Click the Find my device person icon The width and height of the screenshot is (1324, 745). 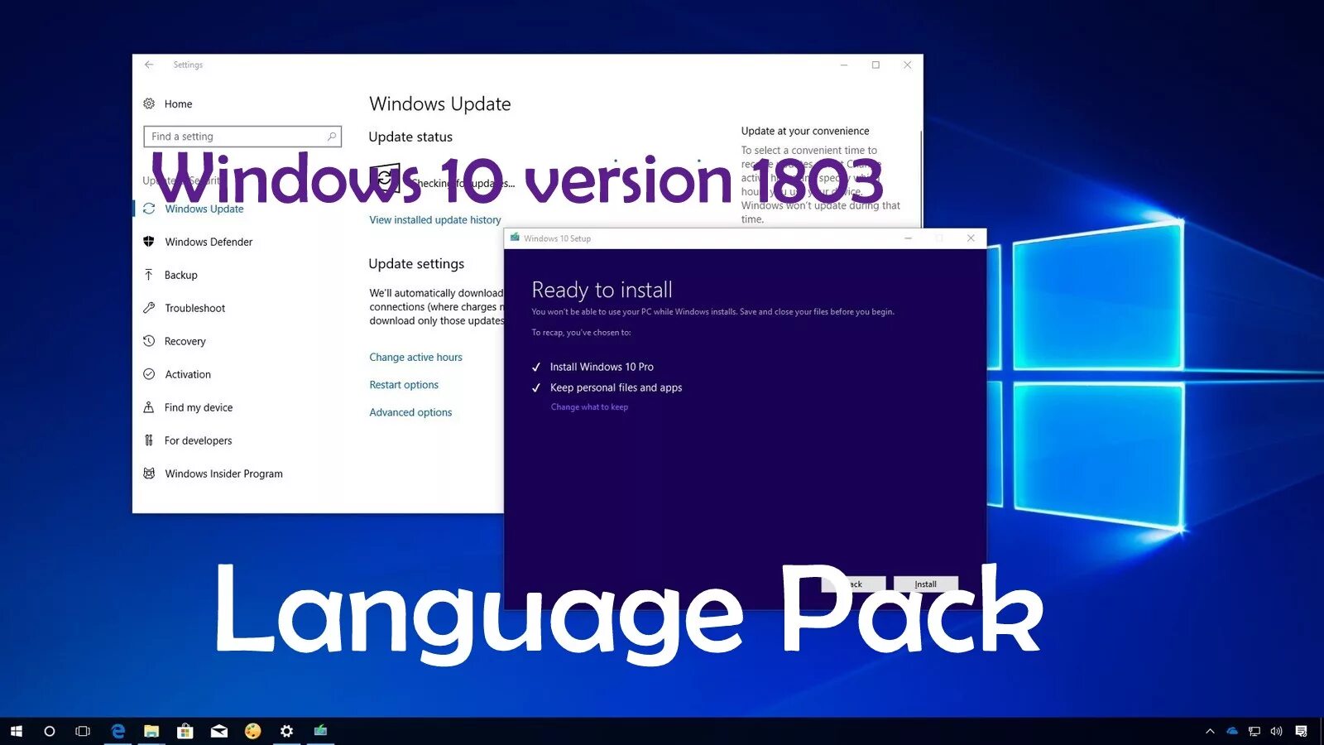[x=149, y=407]
